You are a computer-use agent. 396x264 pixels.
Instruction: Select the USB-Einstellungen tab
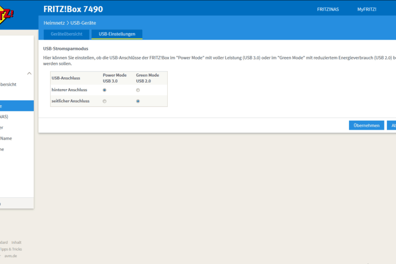coord(117,34)
